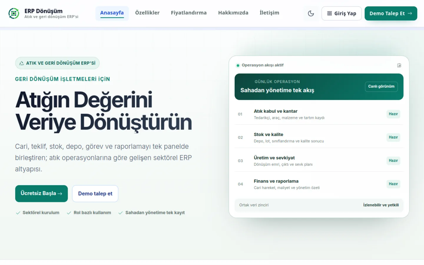Screen dimensions: 424x265
Task: Select the Üretim ve sevkiyat row
Action: [319, 161]
